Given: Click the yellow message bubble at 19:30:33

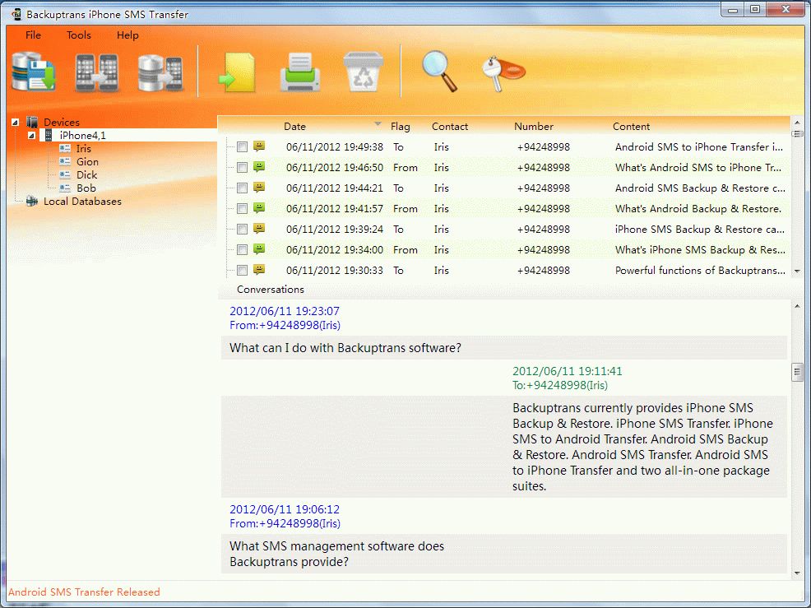Looking at the screenshot, I should pyautogui.click(x=259, y=270).
